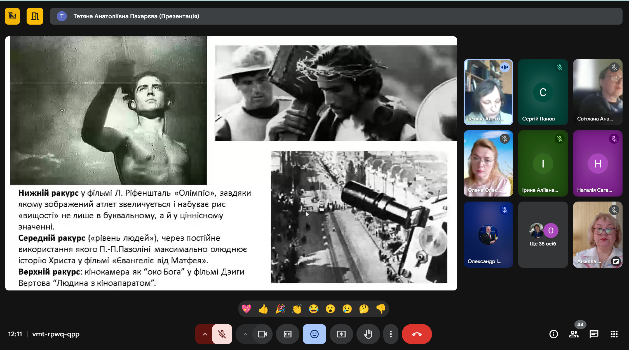Open video settings arrow next to camera
The image size is (629, 350).
[245, 334]
